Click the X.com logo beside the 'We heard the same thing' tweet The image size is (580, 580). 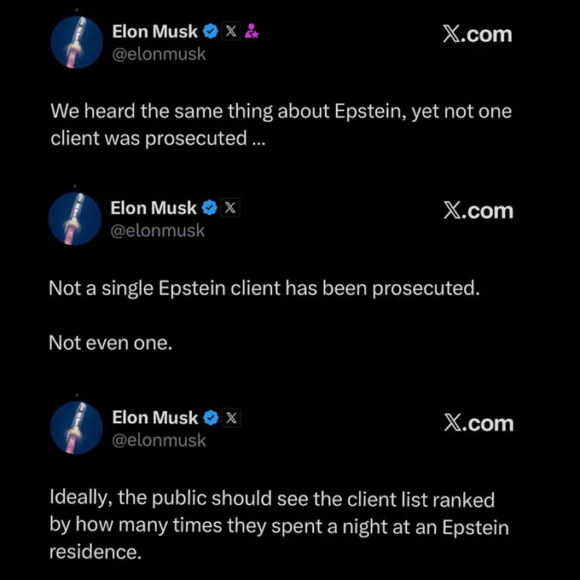coord(478,34)
